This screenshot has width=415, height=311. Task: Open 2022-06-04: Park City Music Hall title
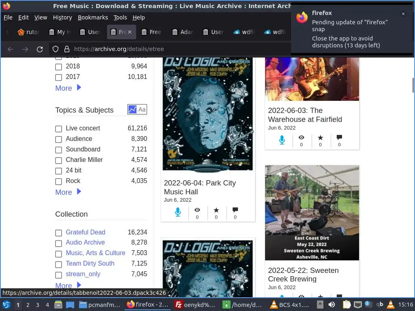coord(200,187)
